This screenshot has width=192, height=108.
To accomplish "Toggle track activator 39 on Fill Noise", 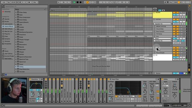I will point(176,34).
